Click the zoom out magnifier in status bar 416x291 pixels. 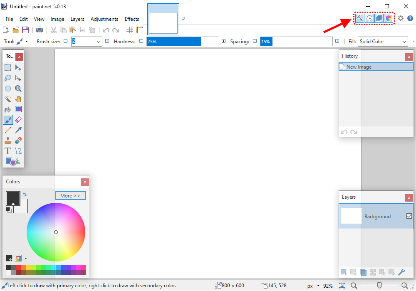coord(354,286)
